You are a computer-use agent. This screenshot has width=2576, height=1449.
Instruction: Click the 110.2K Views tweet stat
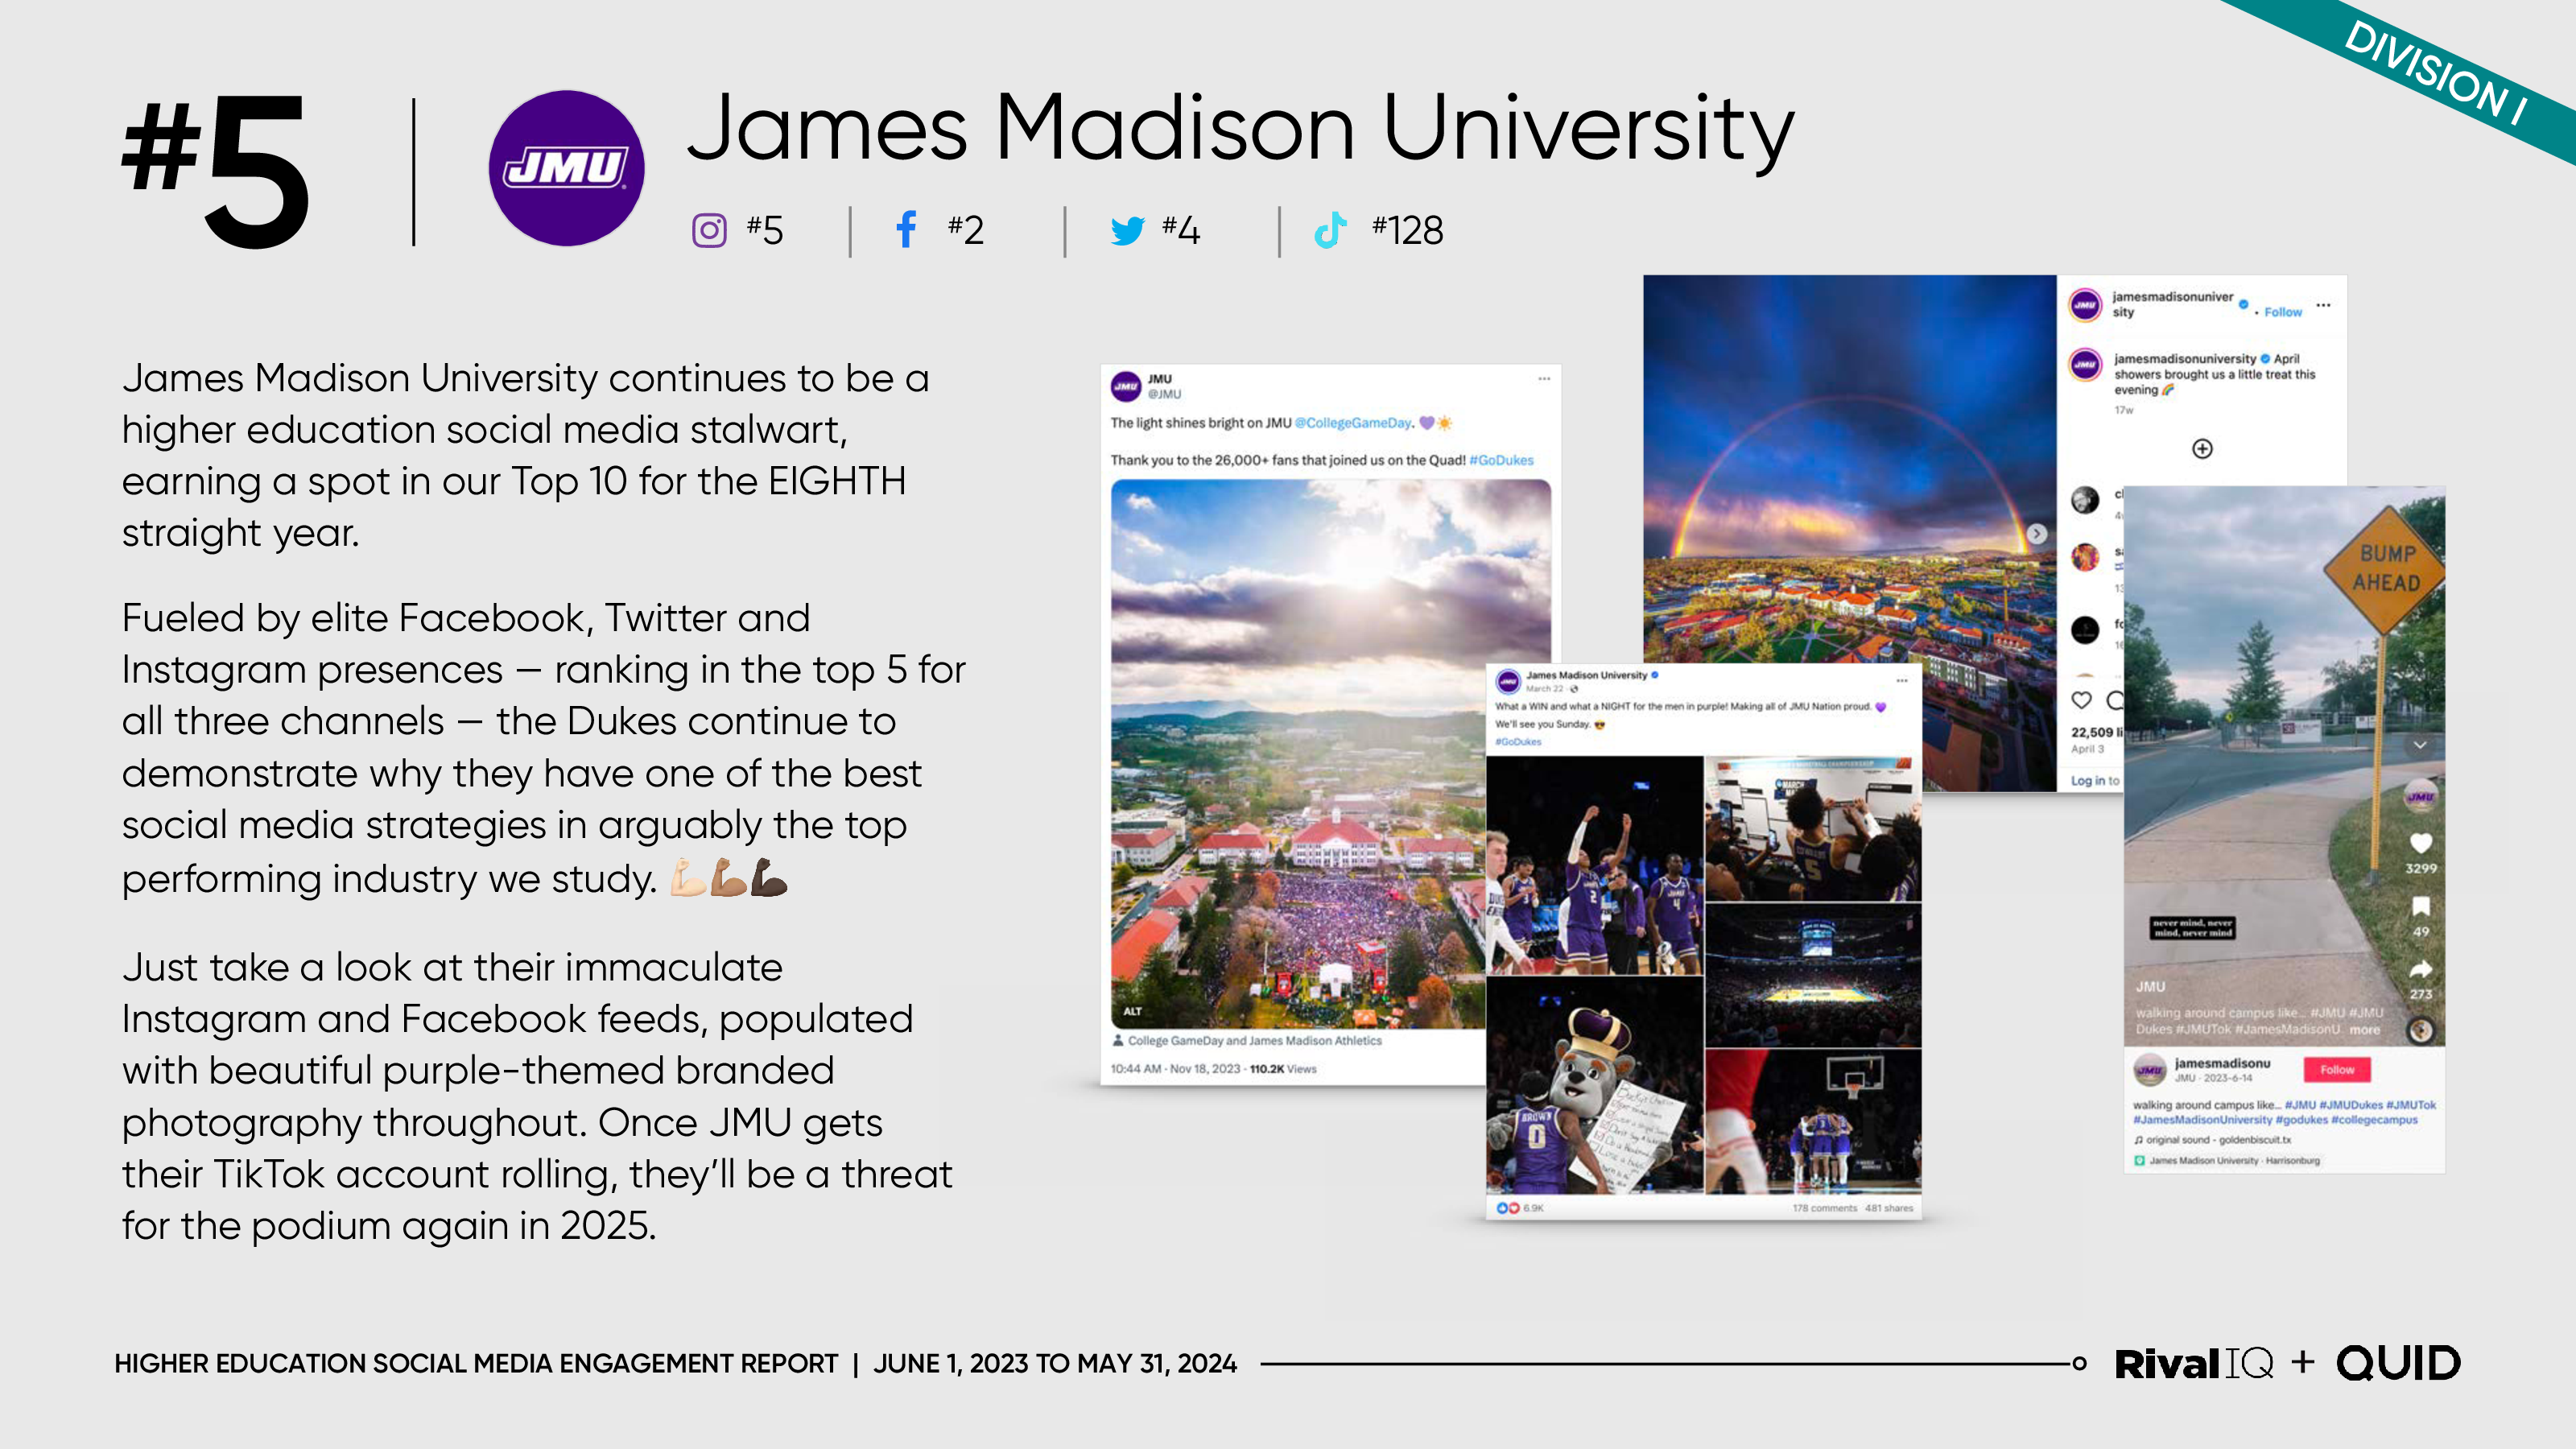(1283, 1069)
